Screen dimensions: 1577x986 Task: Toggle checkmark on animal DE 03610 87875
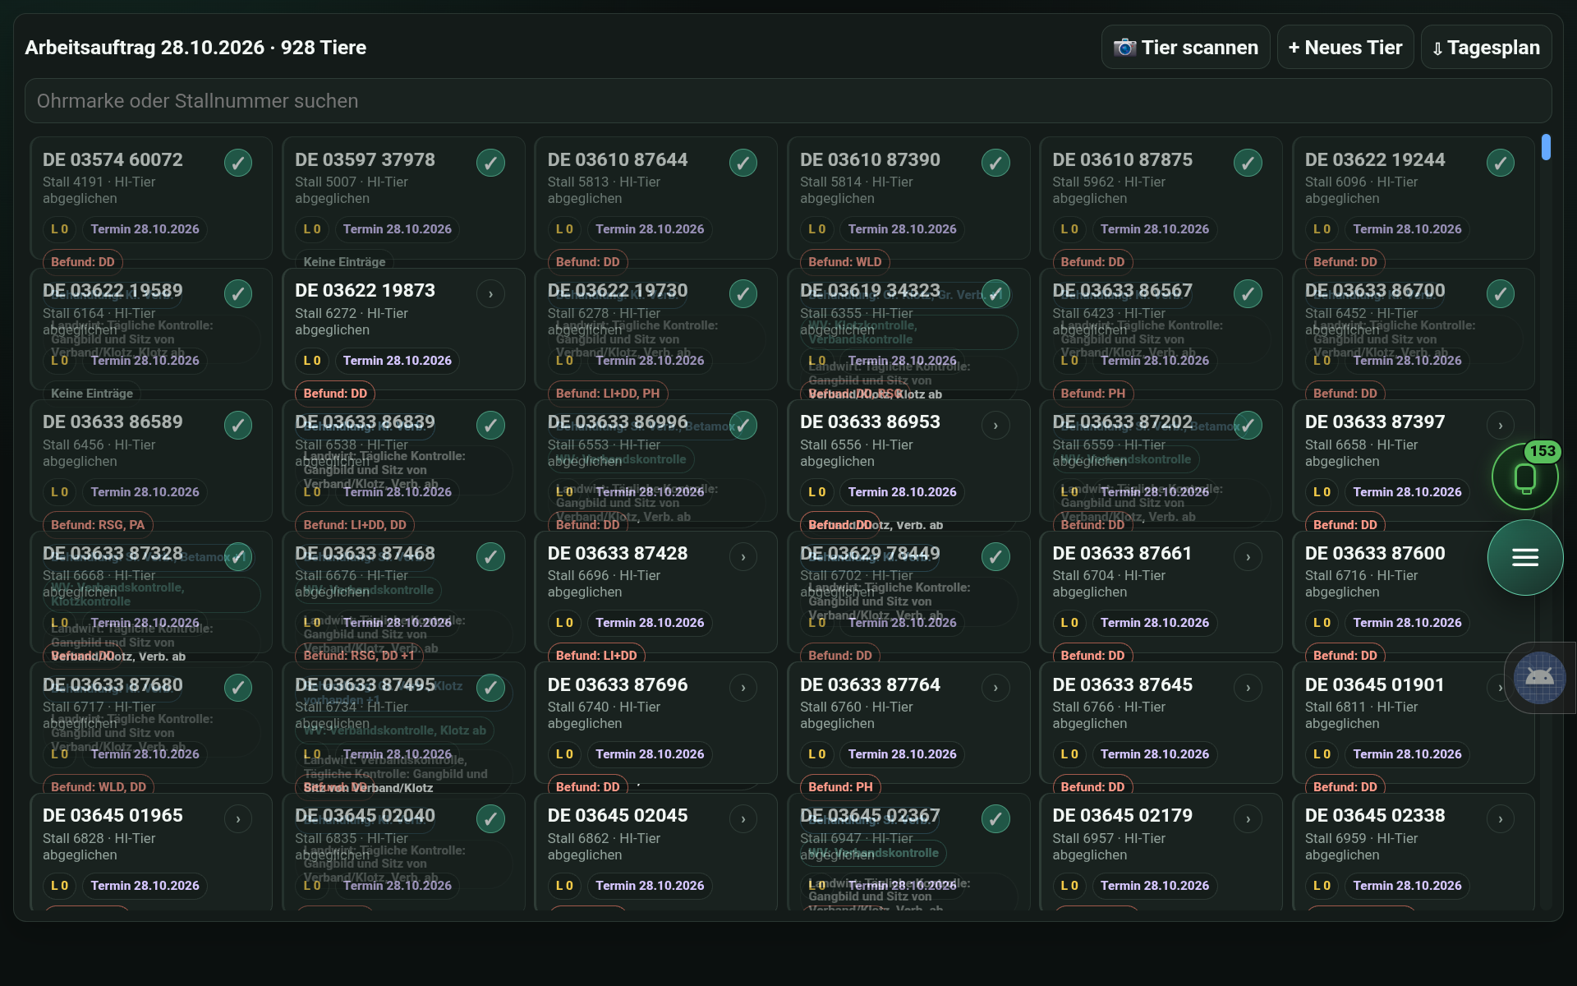pos(1248,163)
